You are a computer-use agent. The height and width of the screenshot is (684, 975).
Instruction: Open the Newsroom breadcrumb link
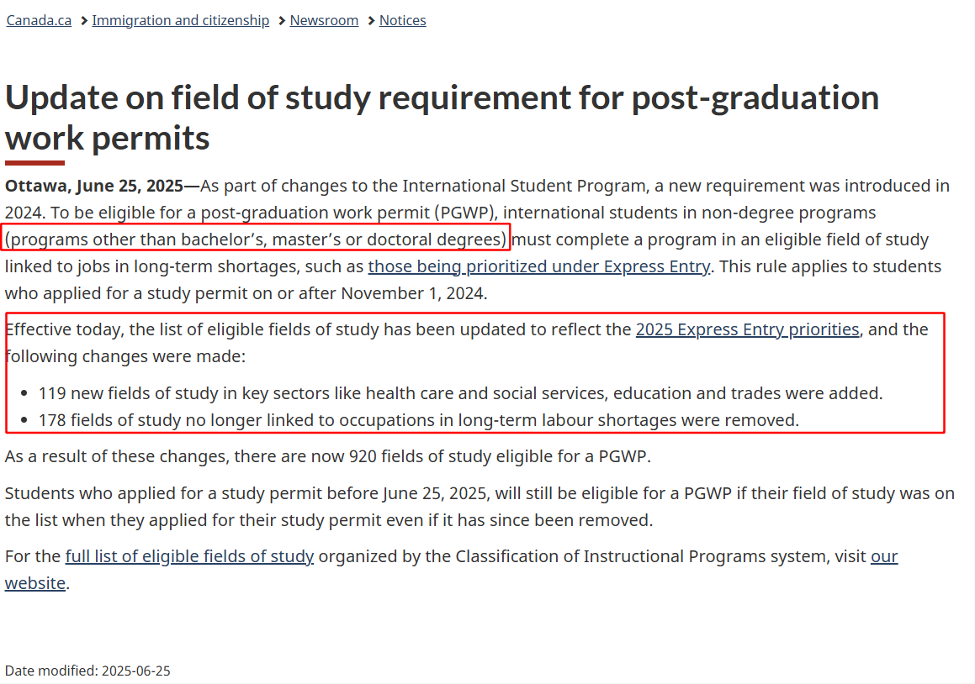324,20
